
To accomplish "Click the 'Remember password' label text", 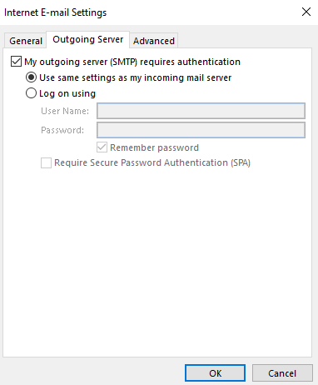I will pyautogui.click(x=154, y=147).
